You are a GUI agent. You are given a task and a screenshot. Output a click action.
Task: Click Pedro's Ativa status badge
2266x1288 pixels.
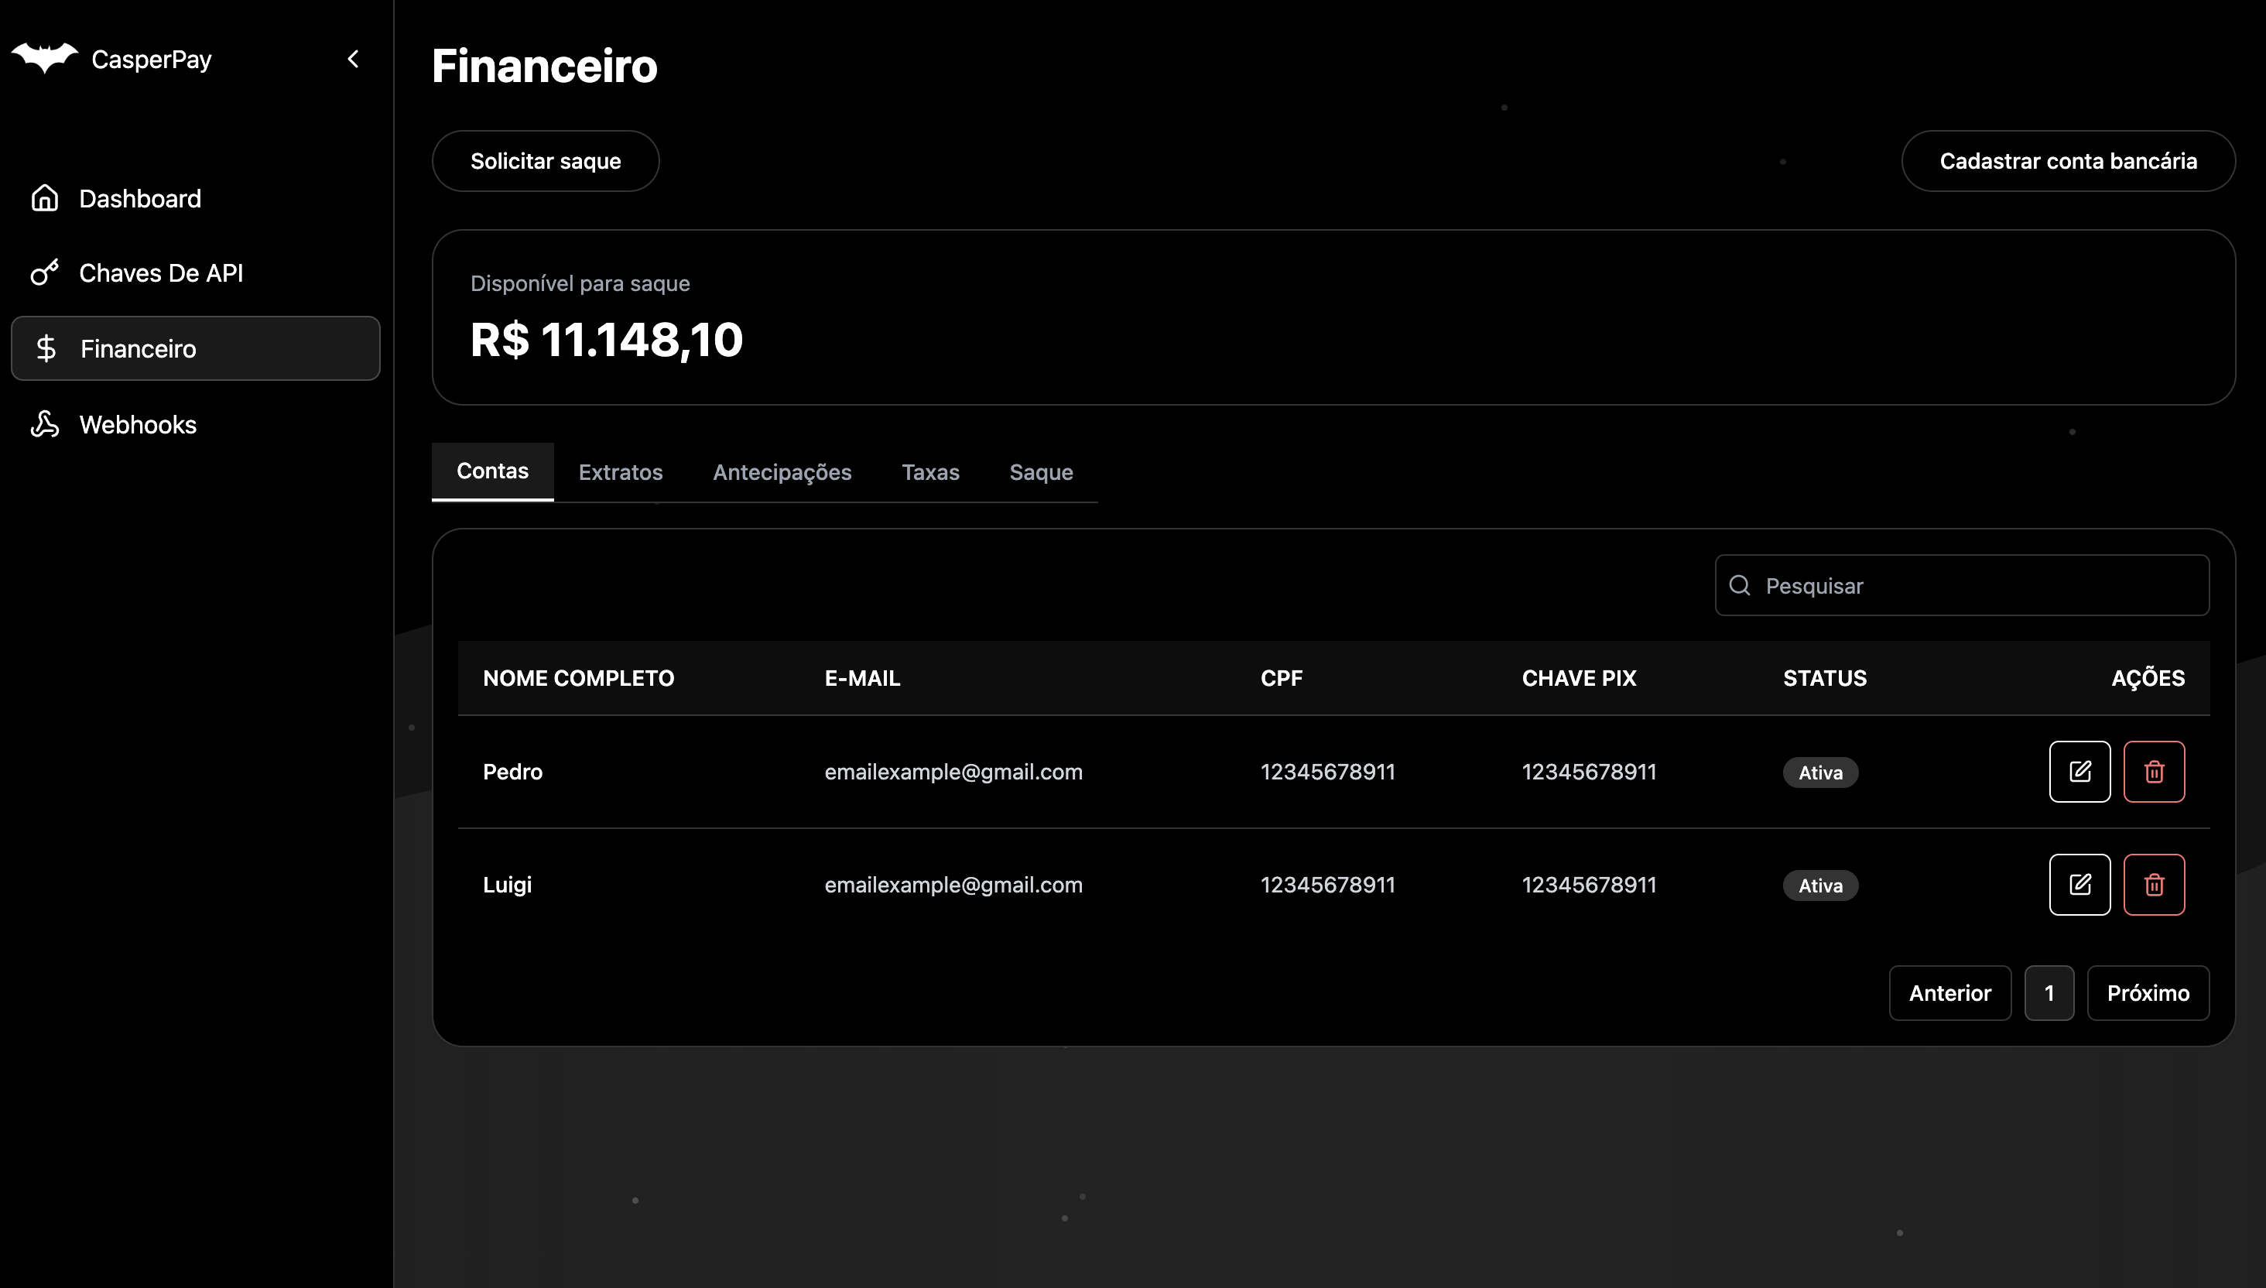tap(1820, 772)
